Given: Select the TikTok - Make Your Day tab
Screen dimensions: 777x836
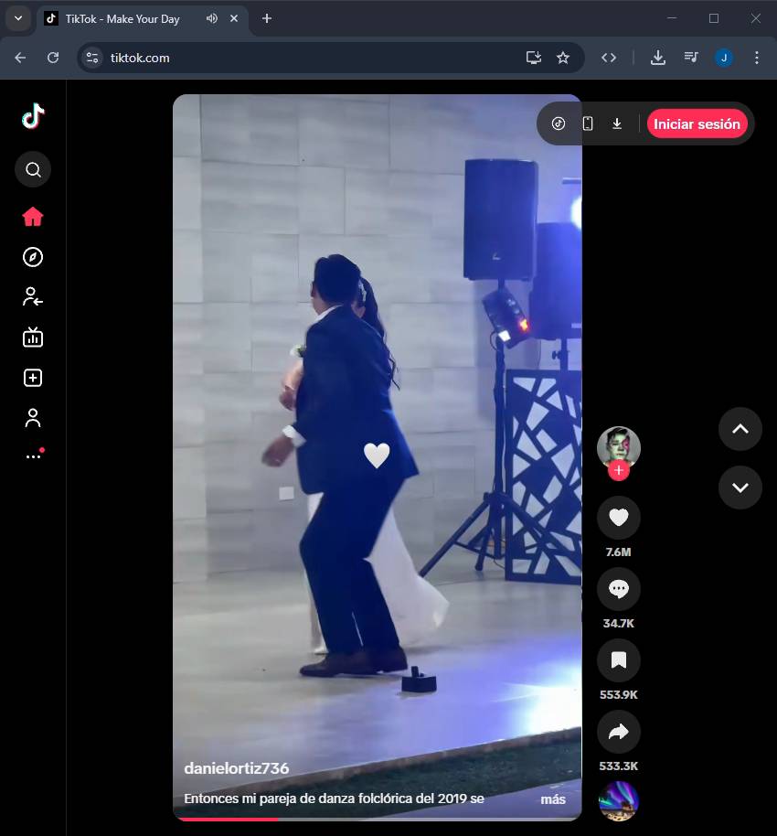Looking at the screenshot, I should tap(122, 18).
